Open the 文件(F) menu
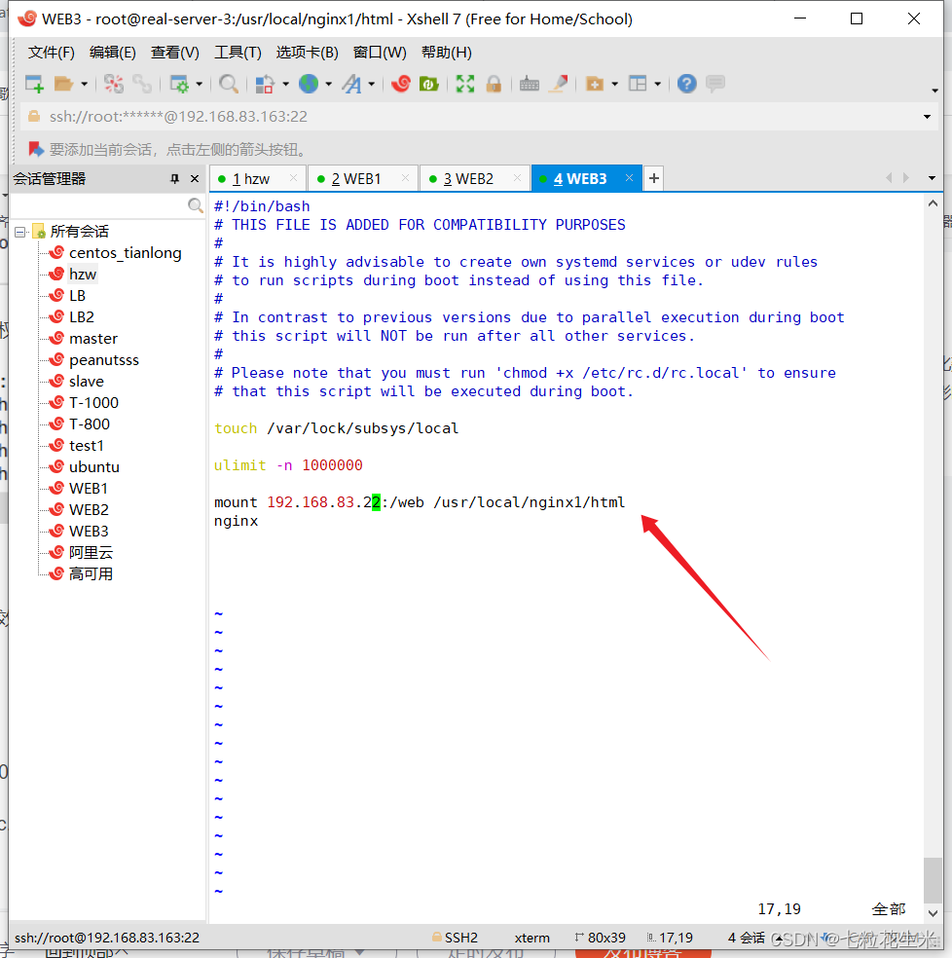 (x=52, y=53)
